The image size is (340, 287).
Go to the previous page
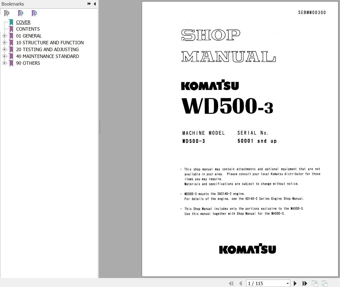[240, 283]
